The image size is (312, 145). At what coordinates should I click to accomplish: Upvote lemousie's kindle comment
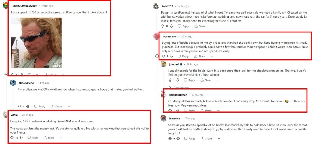coord(170,138)
